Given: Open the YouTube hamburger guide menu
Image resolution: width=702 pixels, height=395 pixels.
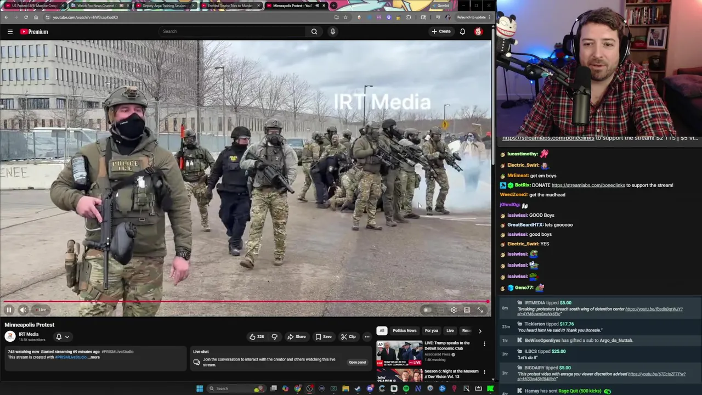Looking at the screenshot, I should tap(10, 32).
